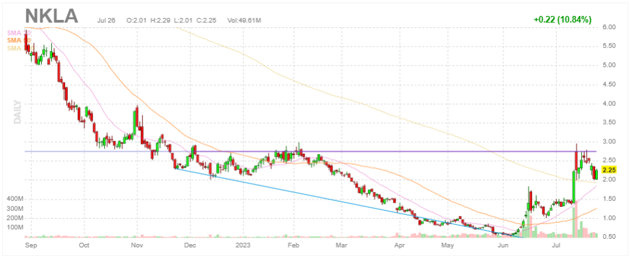
Task: Click the 5.00 price axis label
Action: click(x=609, y=65)
